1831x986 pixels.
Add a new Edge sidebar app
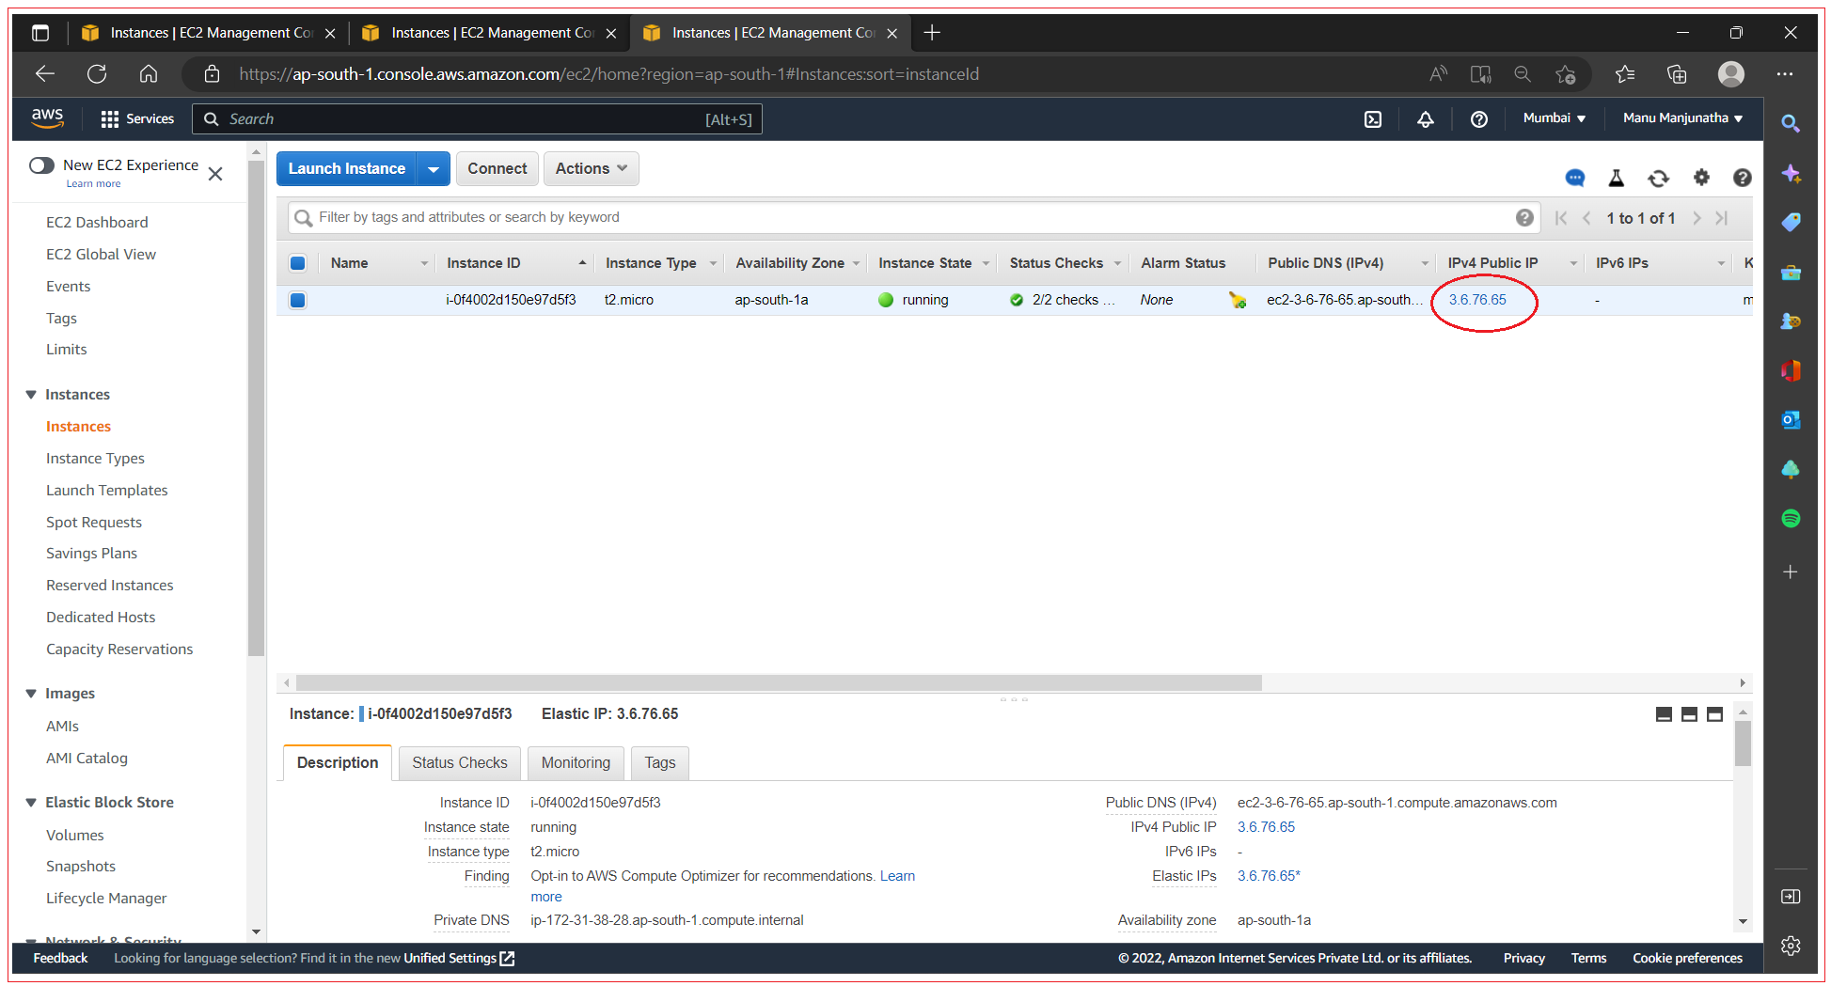1791,571
